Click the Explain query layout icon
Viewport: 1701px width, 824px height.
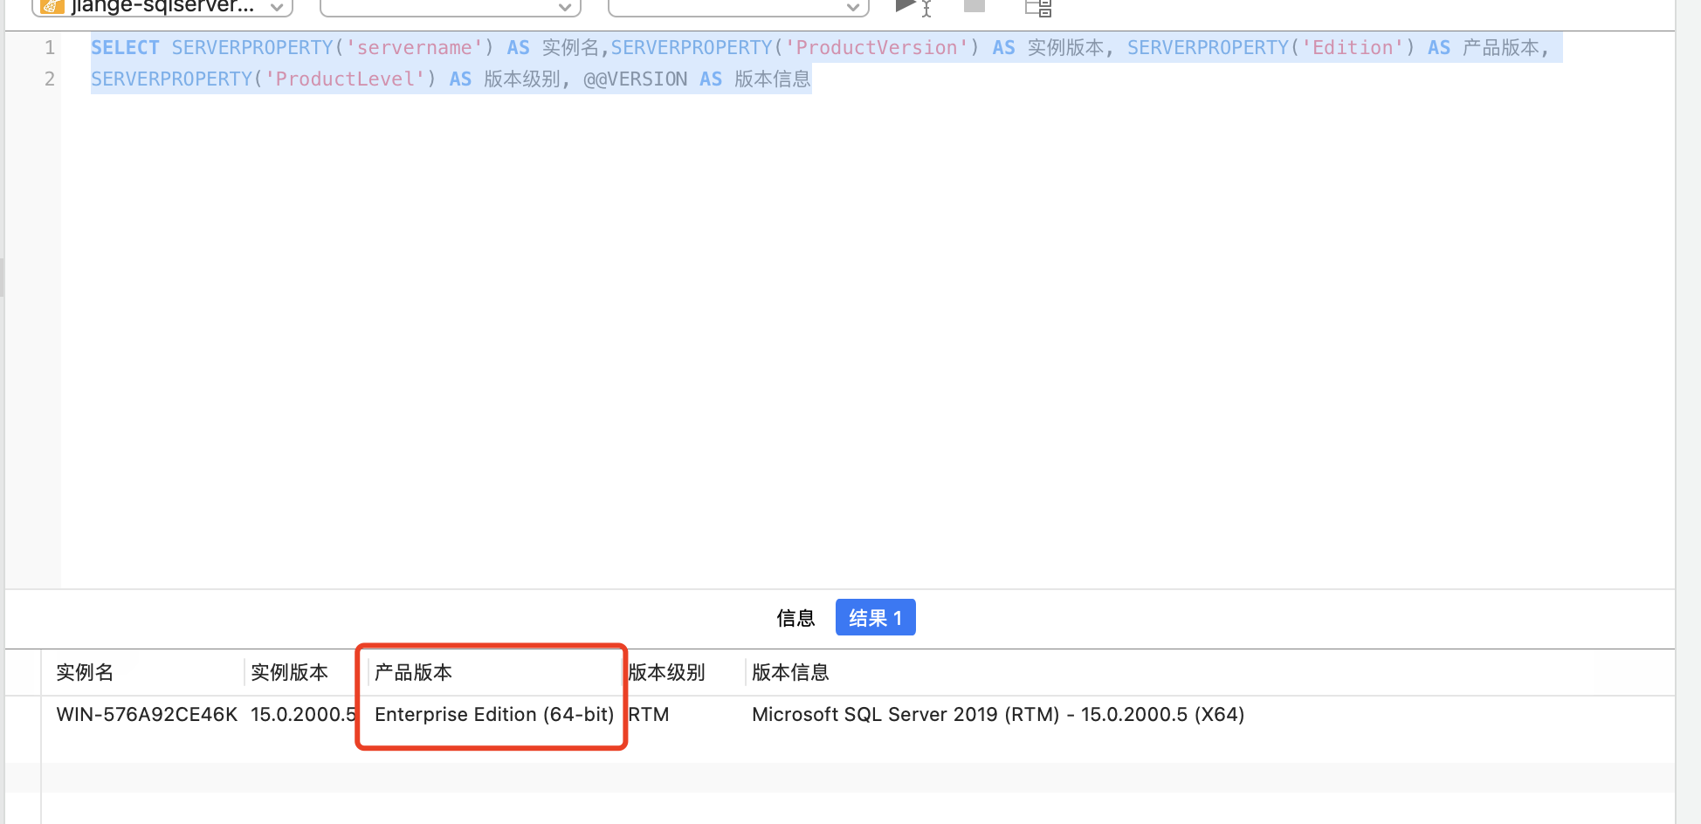[1037, 8]
